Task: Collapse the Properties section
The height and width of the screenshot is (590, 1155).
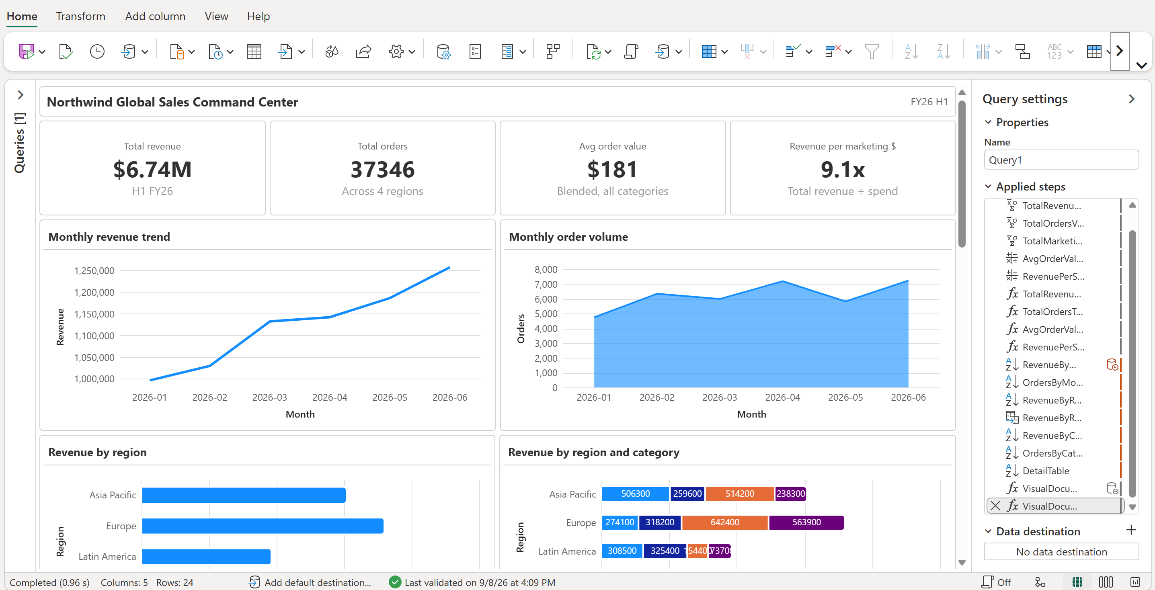Action: (988, 122)
